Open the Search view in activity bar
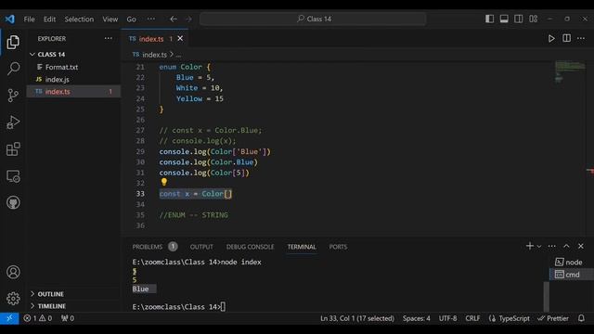 click(x=13, y=69)
